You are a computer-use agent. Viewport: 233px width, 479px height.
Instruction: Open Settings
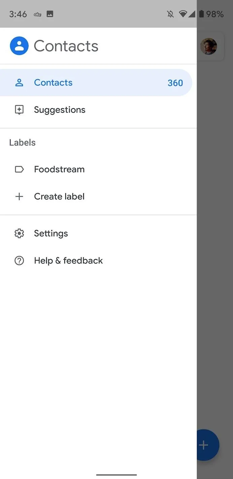click(x=98, y=233)
